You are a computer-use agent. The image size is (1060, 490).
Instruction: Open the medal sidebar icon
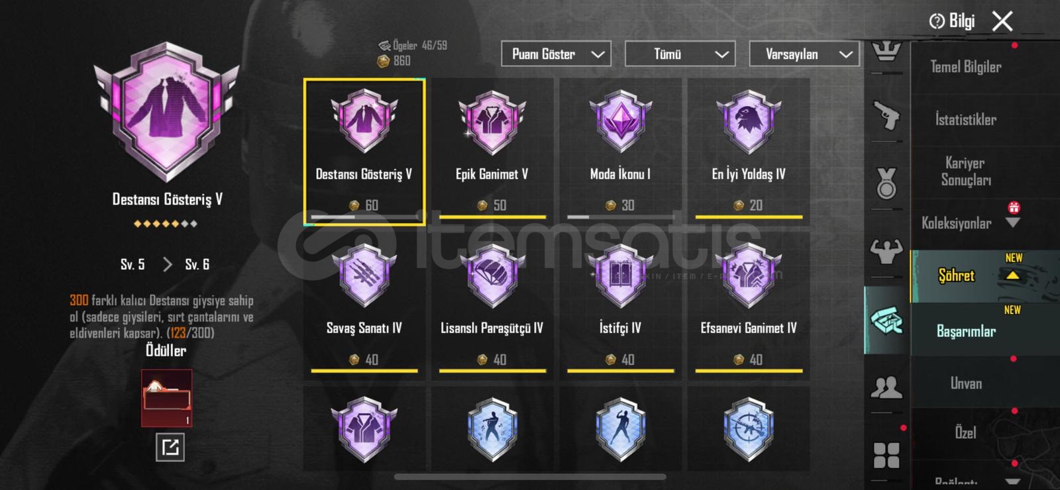(x=886, y=183)
